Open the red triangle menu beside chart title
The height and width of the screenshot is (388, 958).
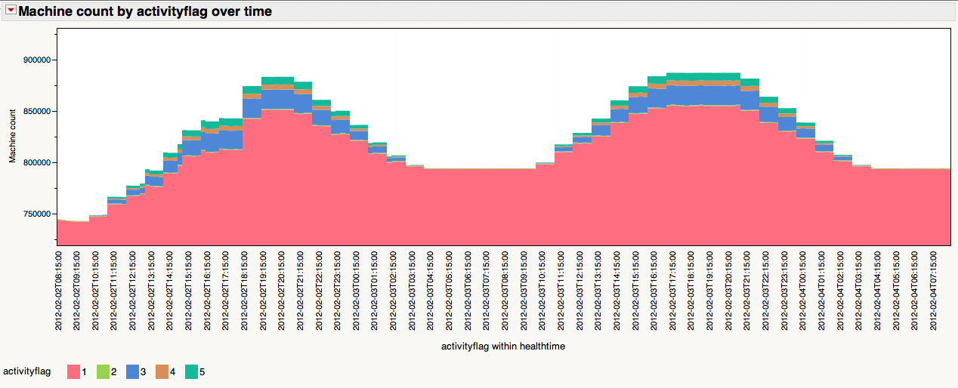[x=11, y=11]
